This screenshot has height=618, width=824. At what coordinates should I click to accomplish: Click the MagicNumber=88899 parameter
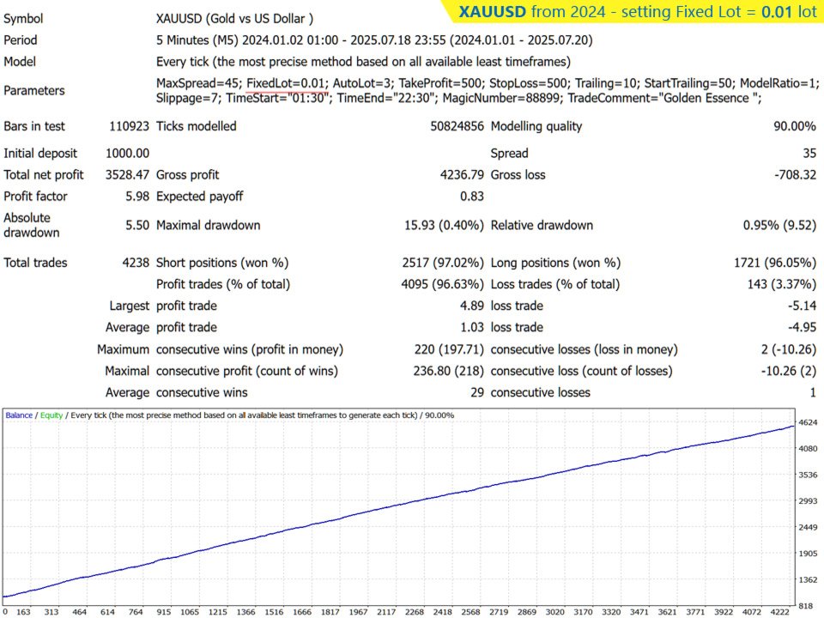pyautogui.click(x=501, y=98)
